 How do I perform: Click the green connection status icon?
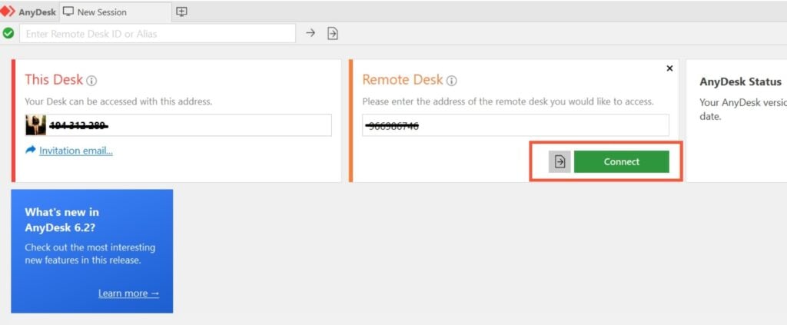pos(8,33)
